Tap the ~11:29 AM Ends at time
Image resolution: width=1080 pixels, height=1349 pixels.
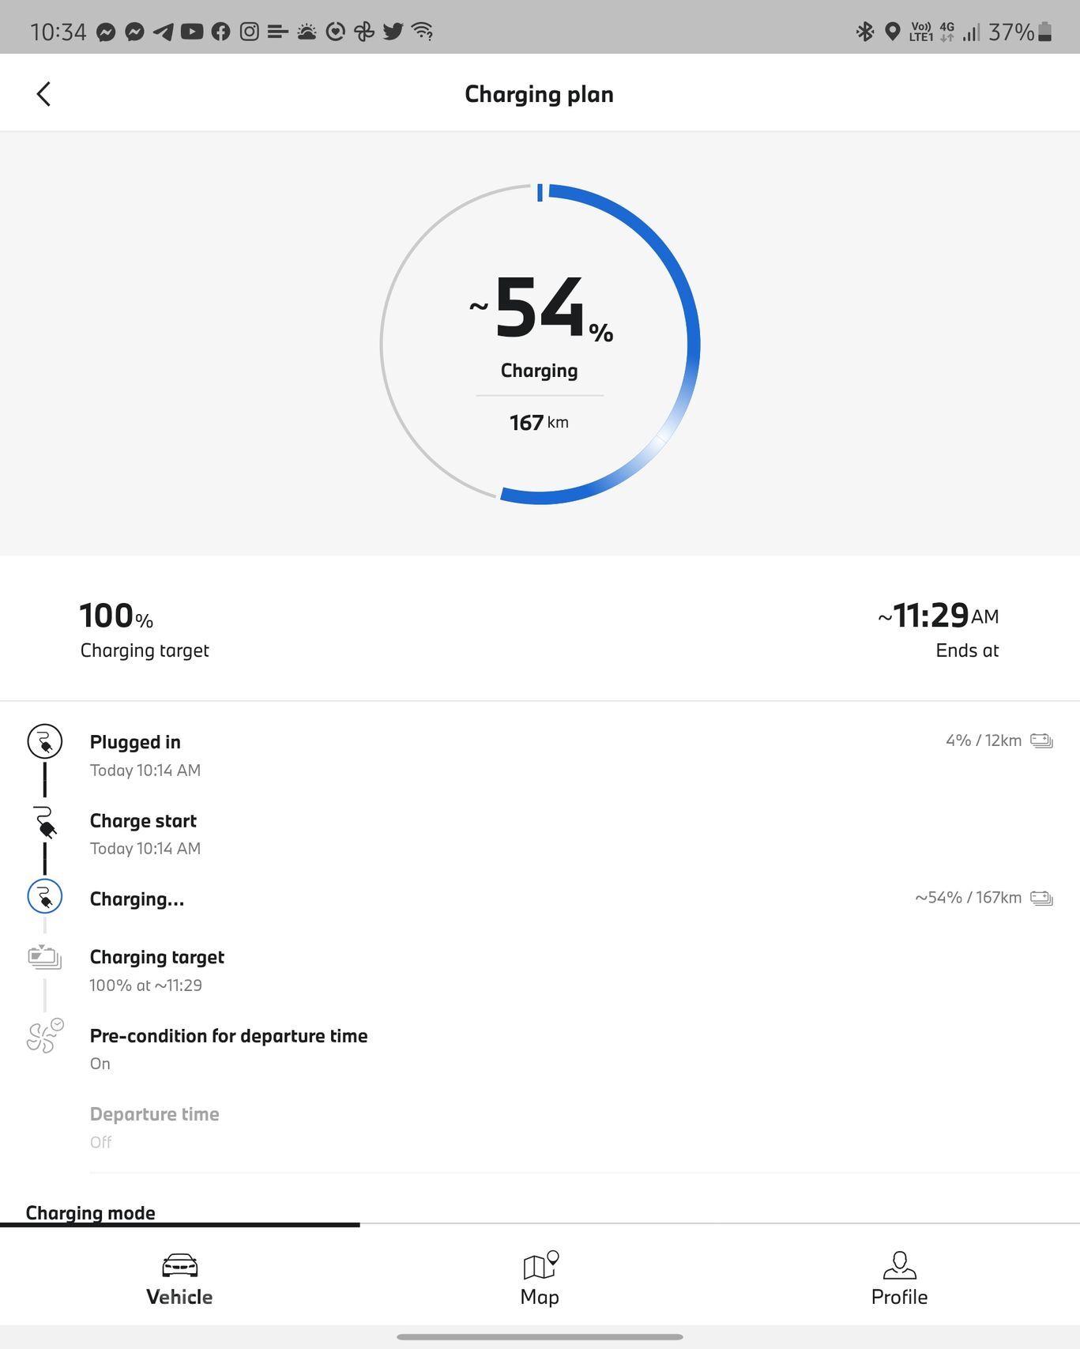coord(939,616)
